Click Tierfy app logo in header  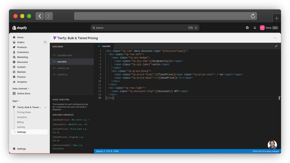[55, 38]
